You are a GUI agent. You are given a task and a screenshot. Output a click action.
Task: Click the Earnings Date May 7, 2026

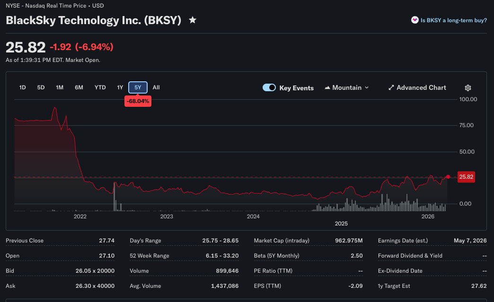tap(470, 241)
